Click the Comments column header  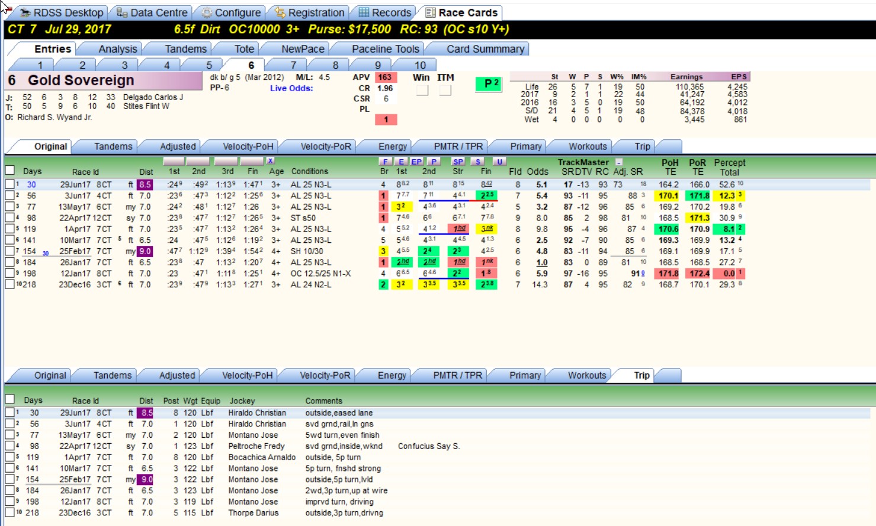[323, 401]
